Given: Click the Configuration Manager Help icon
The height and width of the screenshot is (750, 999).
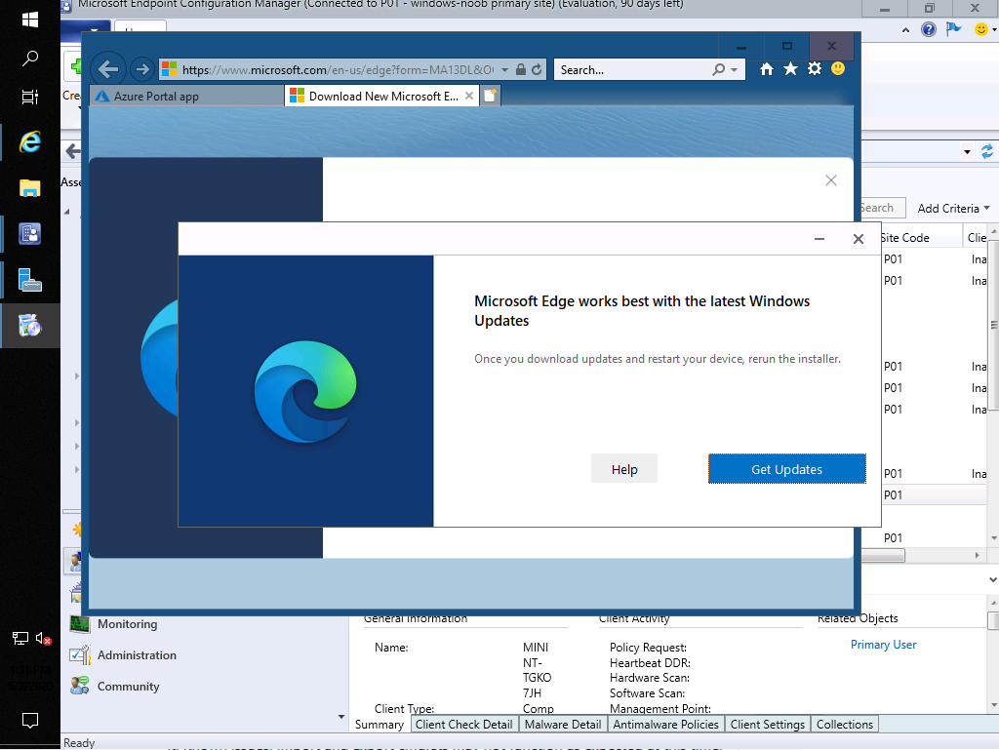Looking at the screenshot, I should point(929,29).
